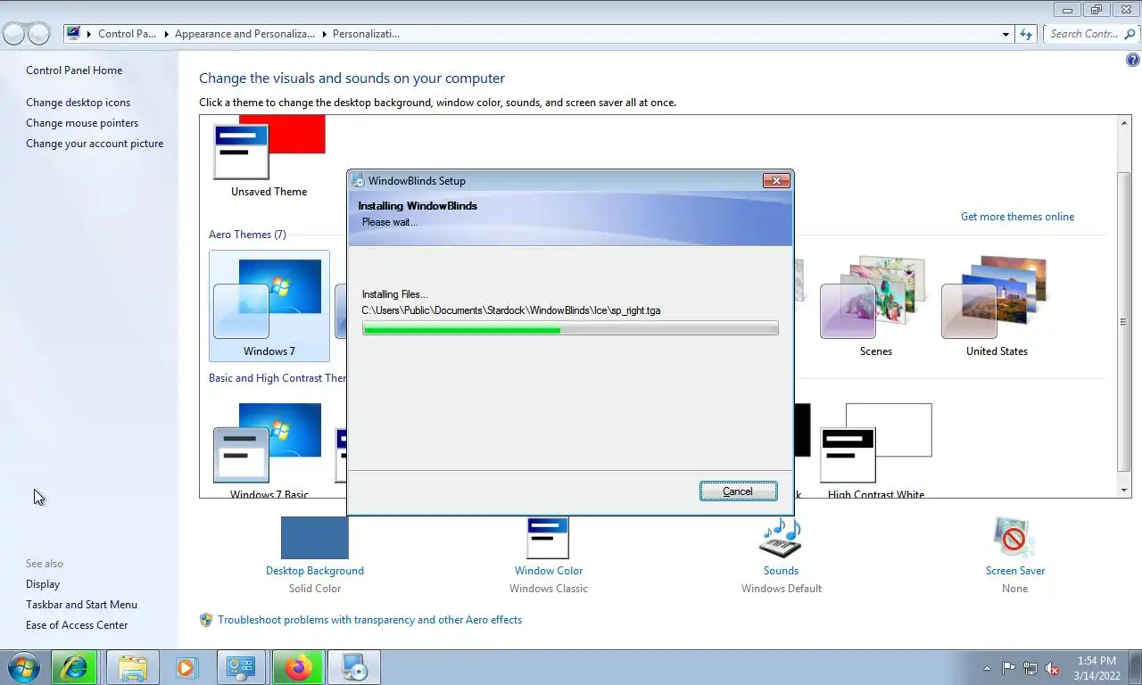This screenshot has width=1142, height=685.
Task: Select the High Contrast White theme
Action: [x=875, y=450]
